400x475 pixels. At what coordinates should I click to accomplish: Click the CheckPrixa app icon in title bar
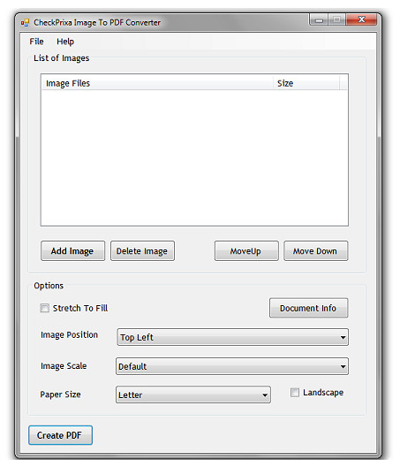25,23
